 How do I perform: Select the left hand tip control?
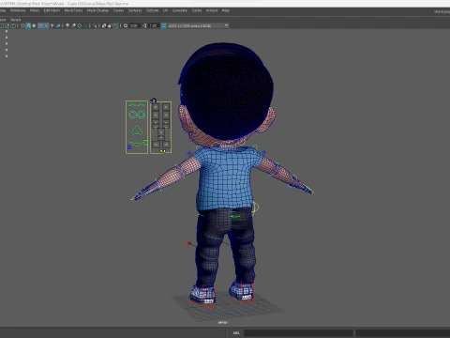tap(133, 198)
